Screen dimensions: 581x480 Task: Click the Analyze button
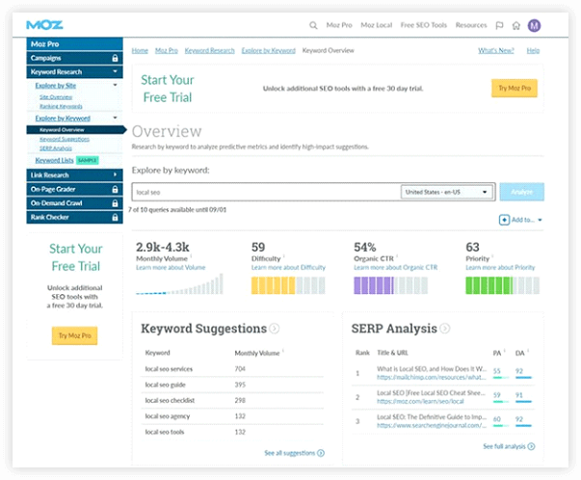521,192
